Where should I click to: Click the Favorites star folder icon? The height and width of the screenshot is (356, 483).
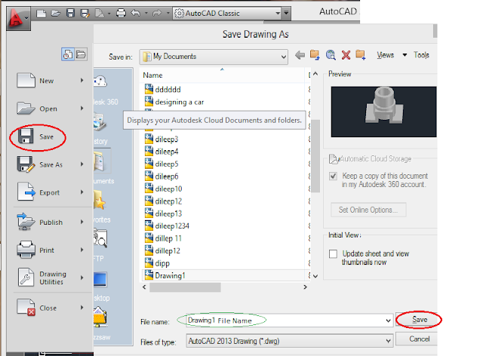100,200
